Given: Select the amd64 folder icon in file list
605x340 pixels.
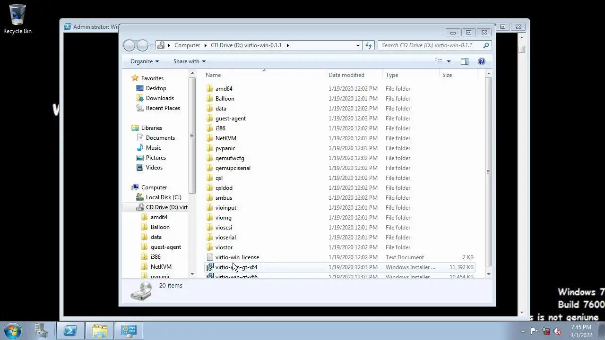Looking at the screenshot, I should click(210, 89).
